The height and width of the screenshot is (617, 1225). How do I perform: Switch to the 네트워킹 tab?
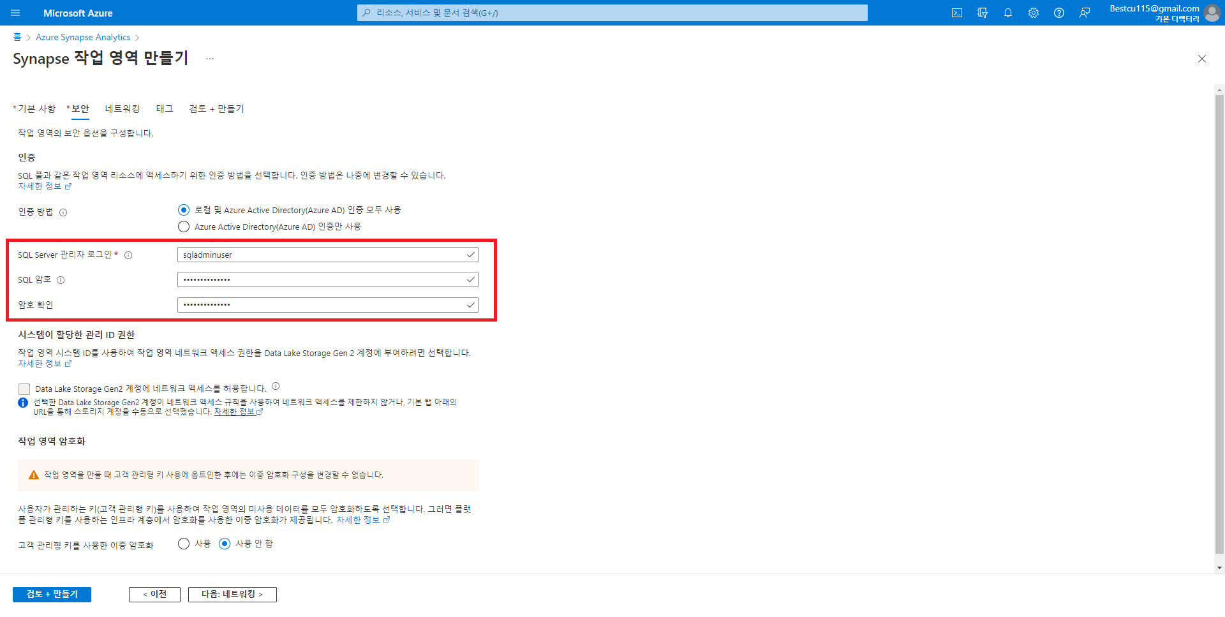[x=122, y=109]
